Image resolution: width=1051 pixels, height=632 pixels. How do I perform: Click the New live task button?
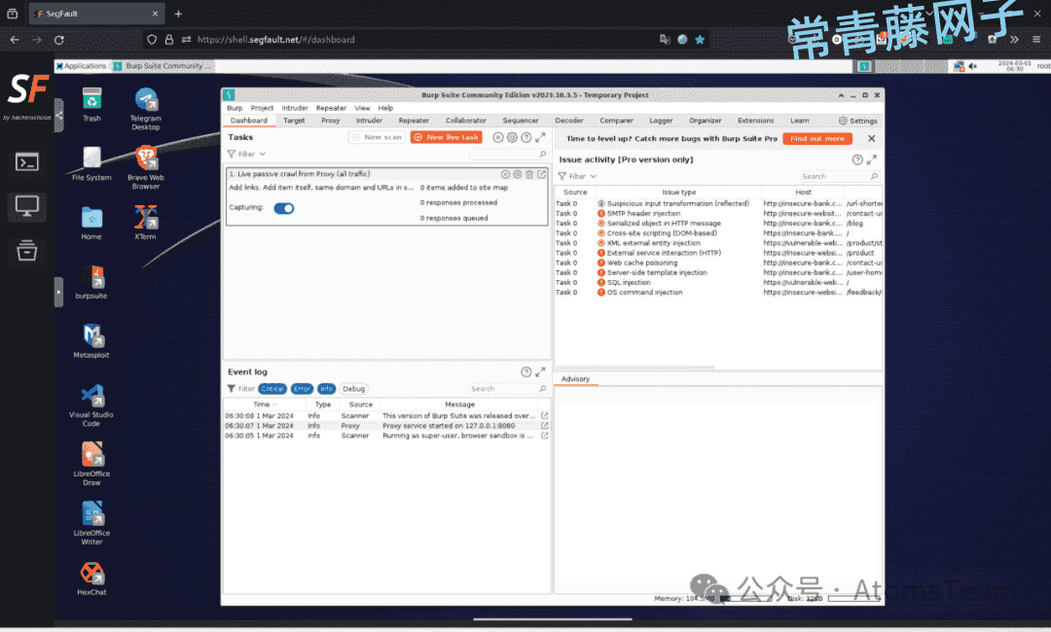click(x=447, y=137)
